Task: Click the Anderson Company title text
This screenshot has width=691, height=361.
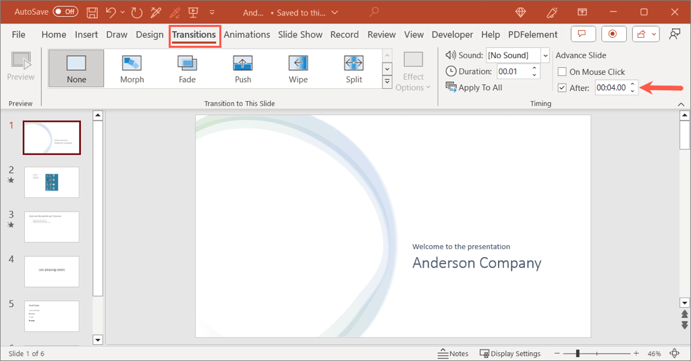Action: tap(477, 263)
